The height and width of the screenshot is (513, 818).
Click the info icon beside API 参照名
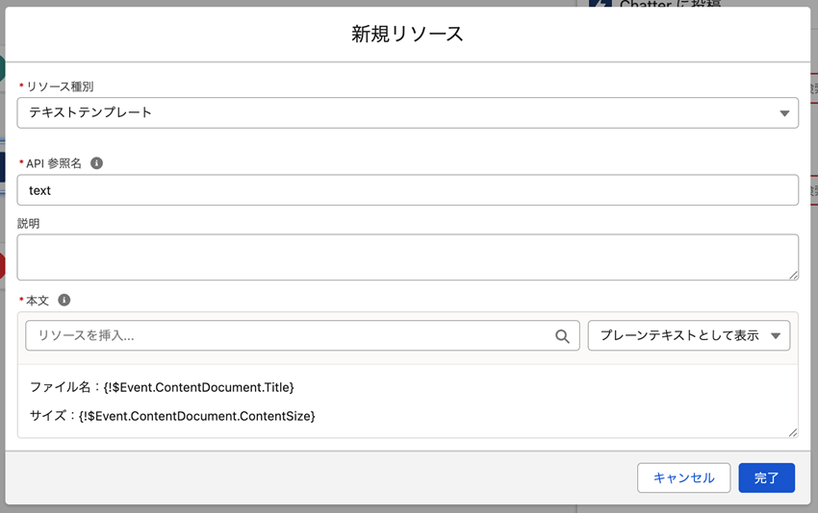96,163
